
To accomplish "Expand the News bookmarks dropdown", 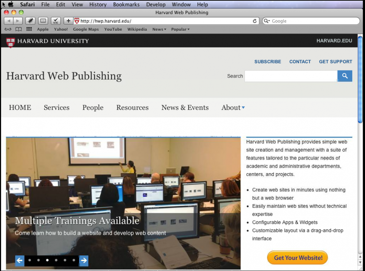I will click(x=159, y=29).
